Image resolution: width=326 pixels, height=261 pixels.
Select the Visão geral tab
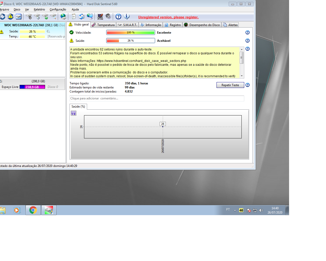pos(79,24)
